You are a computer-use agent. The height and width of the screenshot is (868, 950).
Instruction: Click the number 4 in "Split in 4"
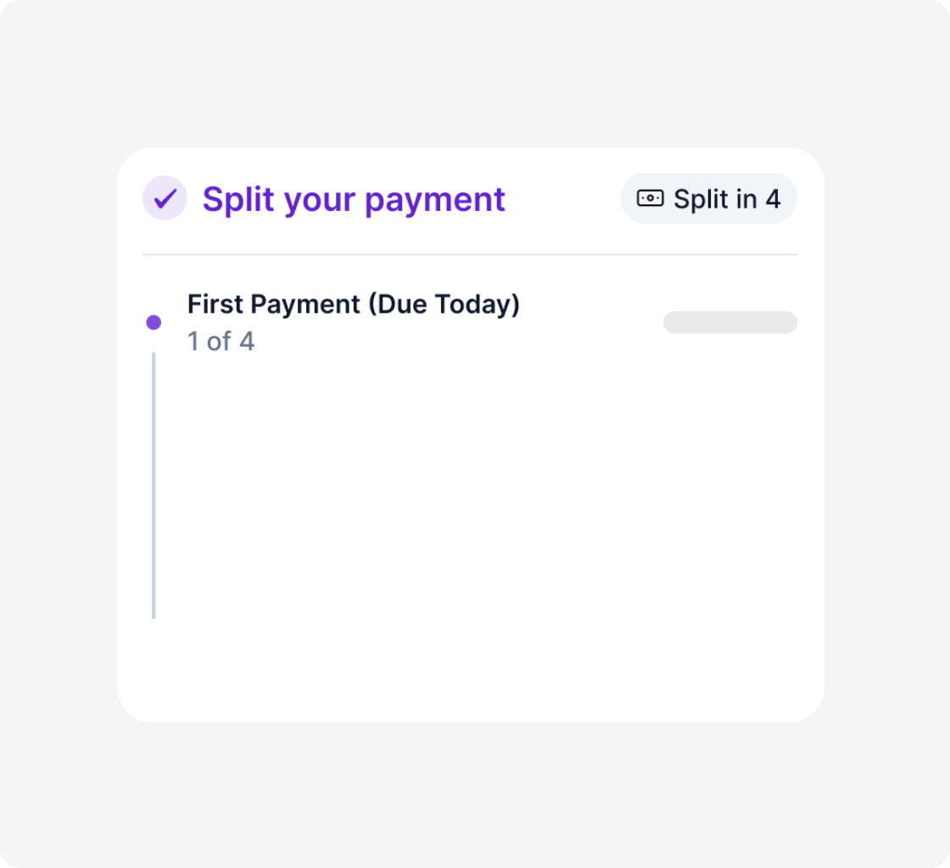pos(772,198)
